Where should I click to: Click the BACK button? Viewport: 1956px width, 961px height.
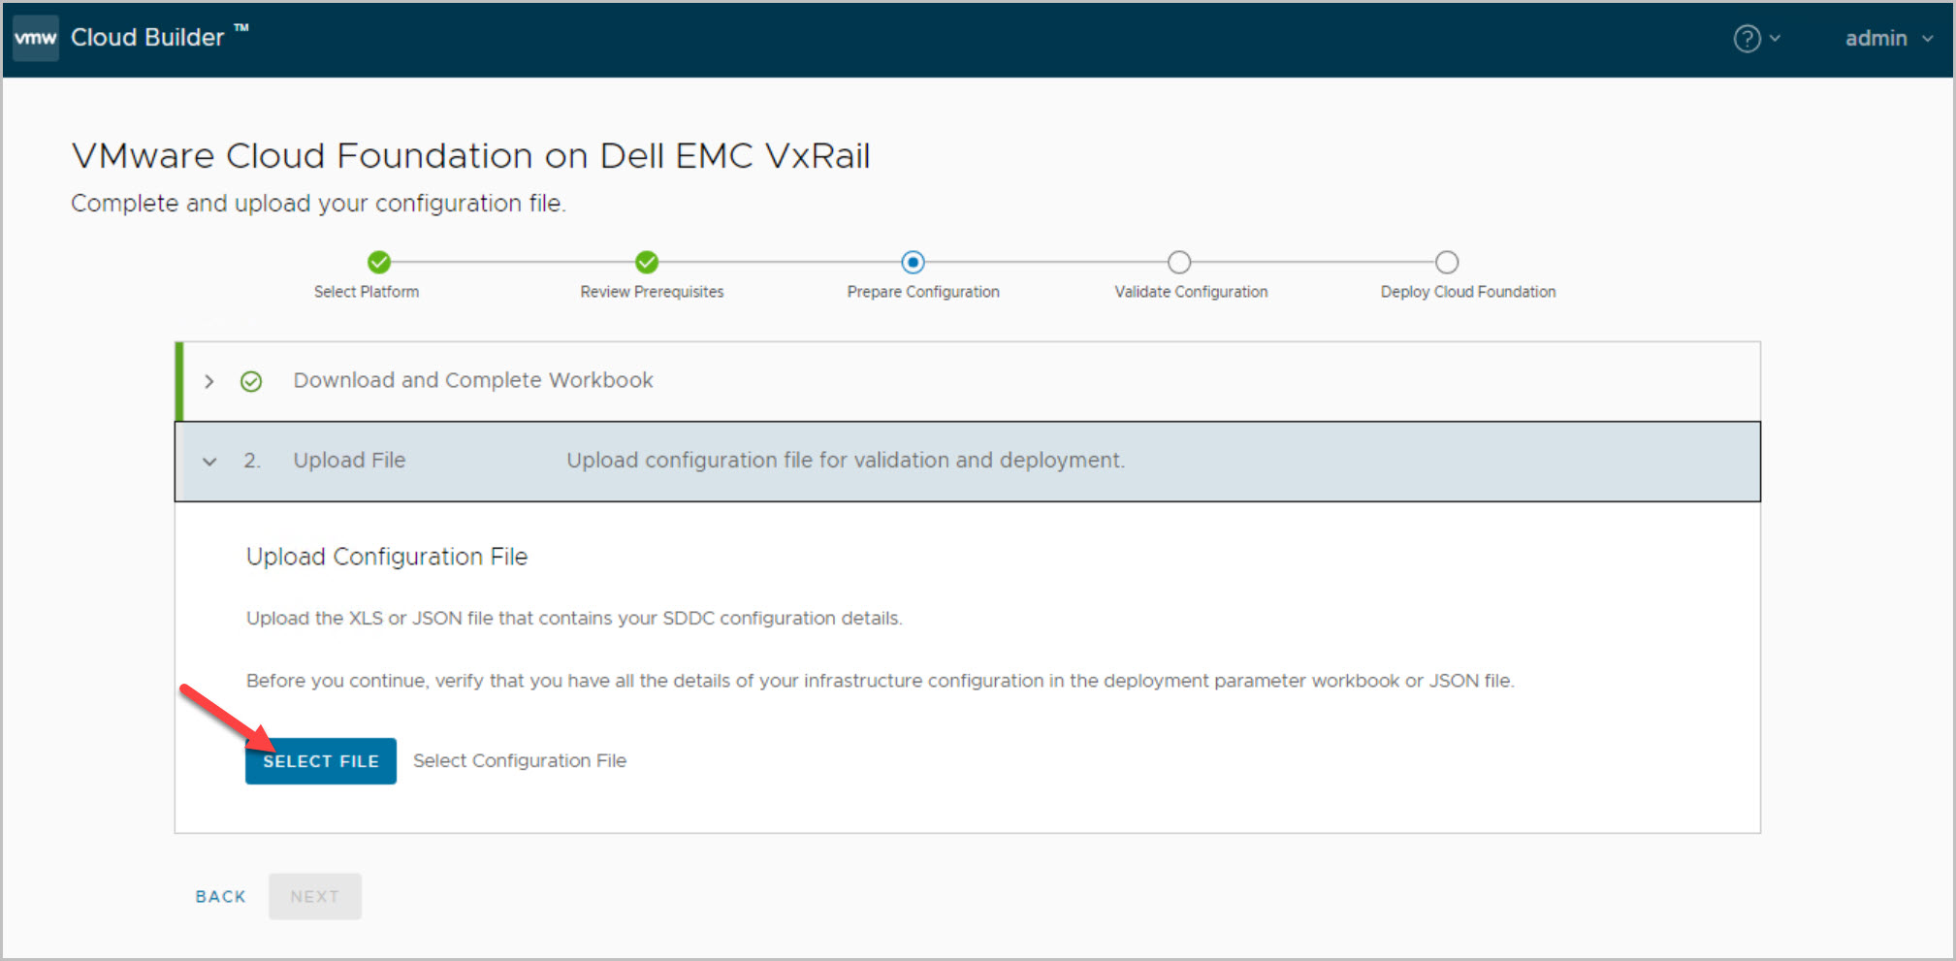220,896
